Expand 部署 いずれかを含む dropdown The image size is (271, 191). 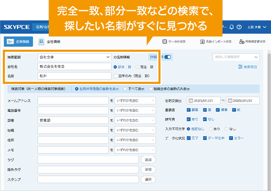tap(135, 120)
